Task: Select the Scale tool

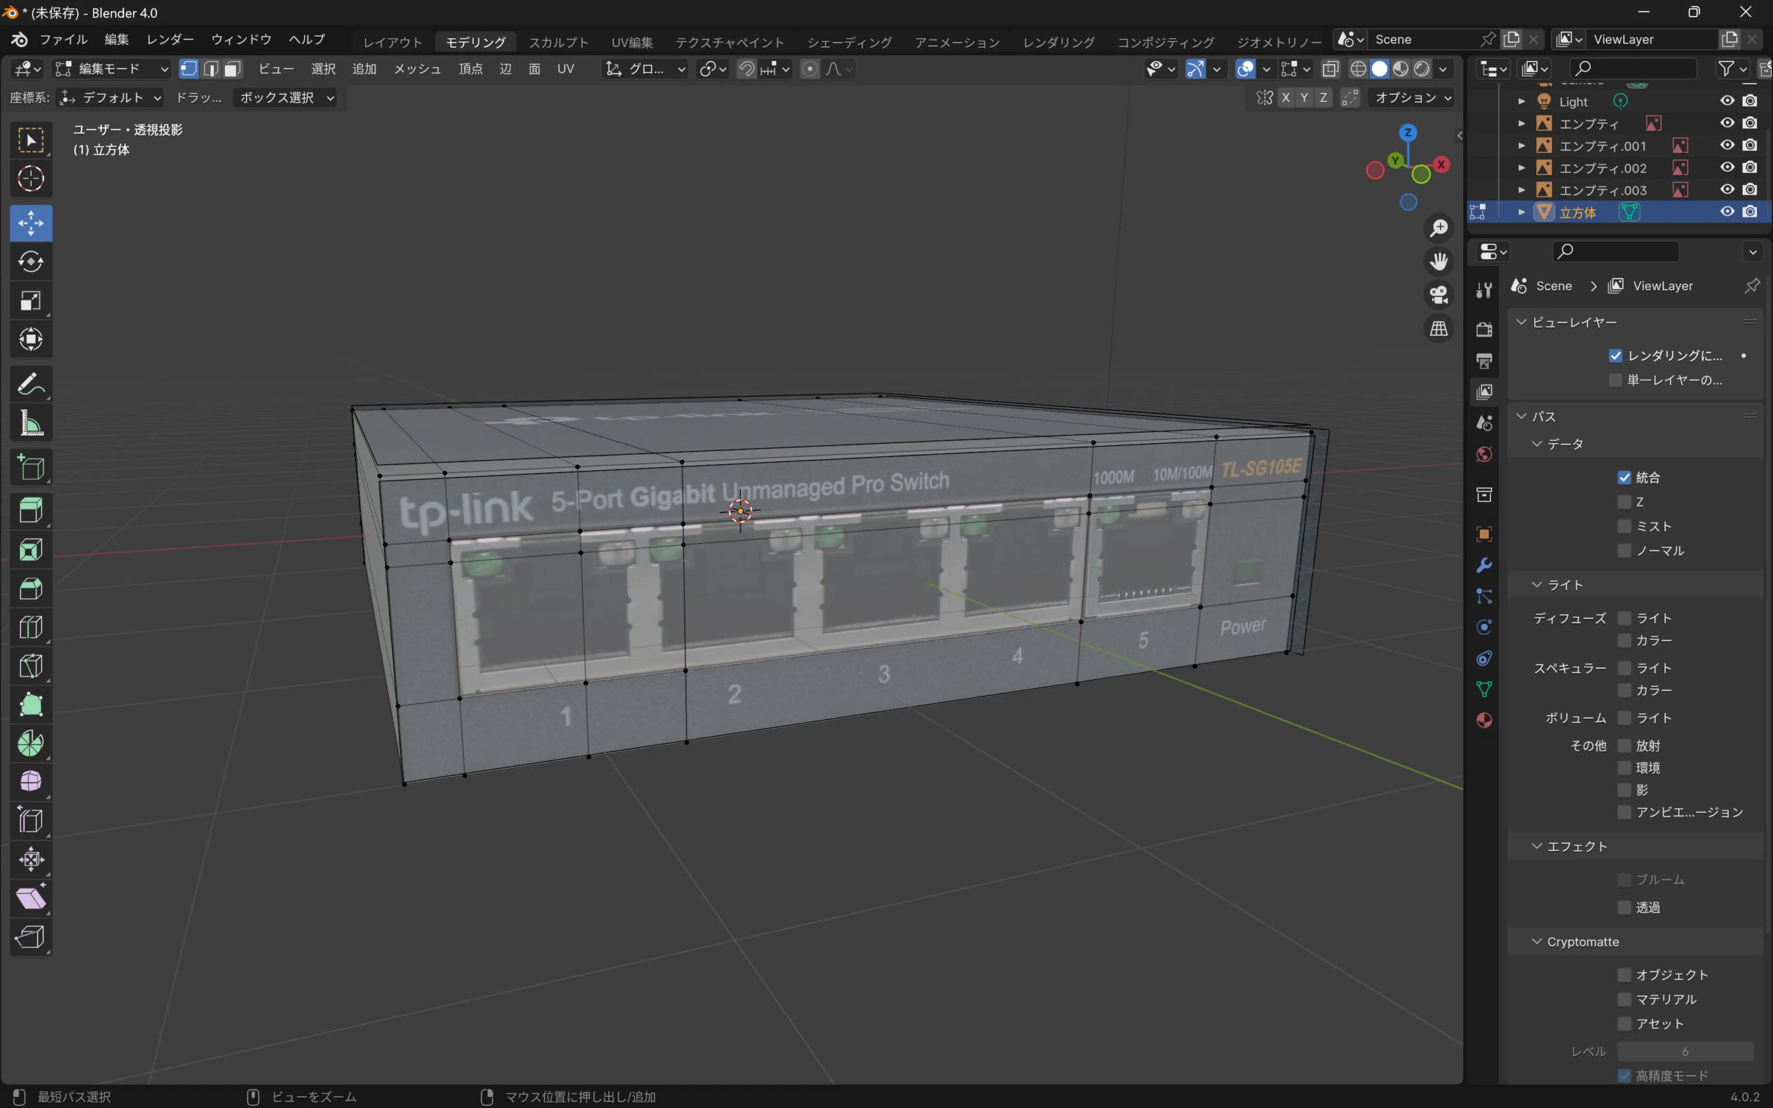Action: click(30, 301)
